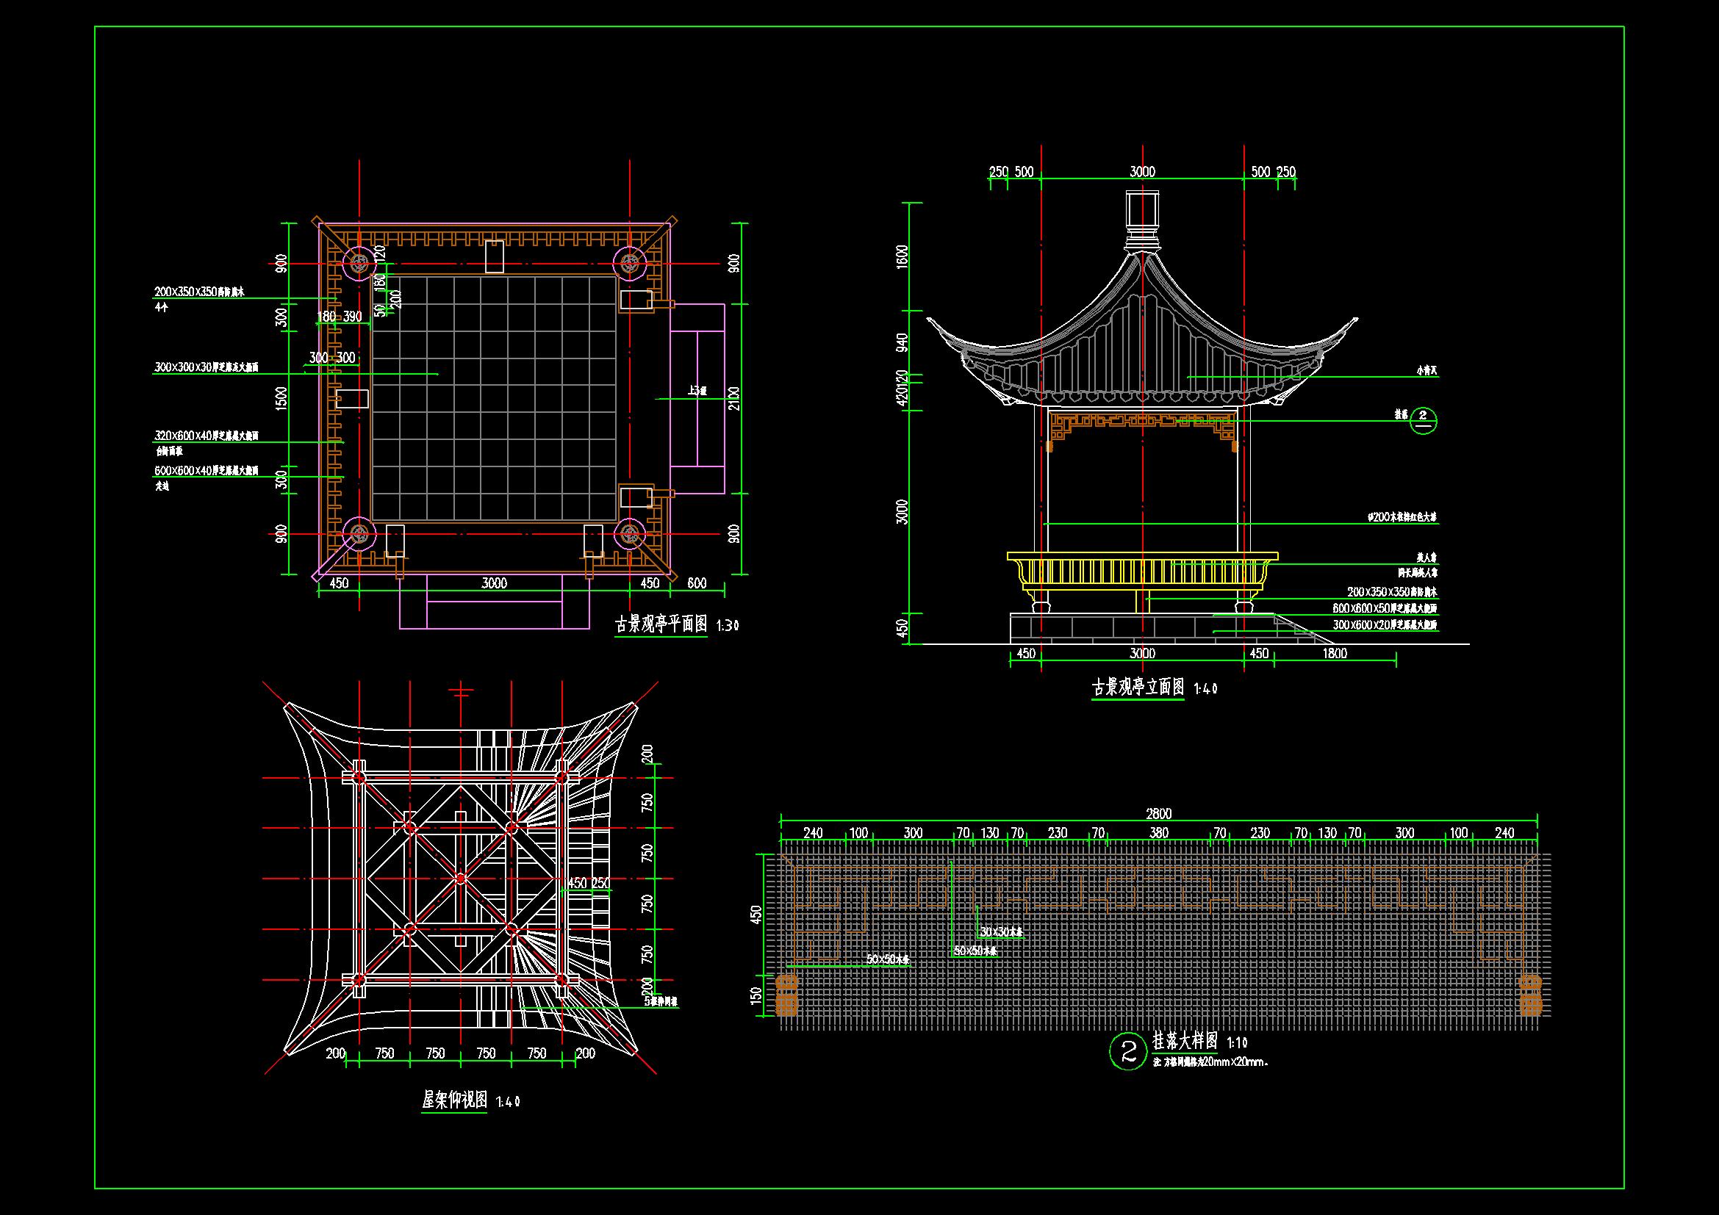Click the '1500' dimension left of the plan
Screen dimensions: 1719x1215
pyautogui.click(x=281, y=398)
